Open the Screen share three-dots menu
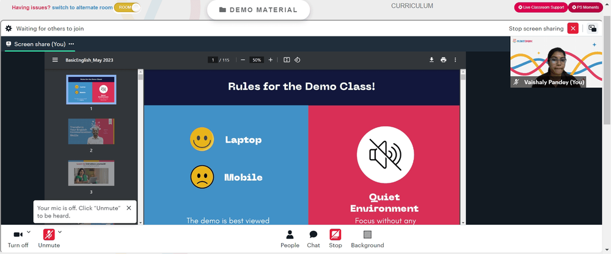Screen dimensions: 611x254 [x=71, y=44]
